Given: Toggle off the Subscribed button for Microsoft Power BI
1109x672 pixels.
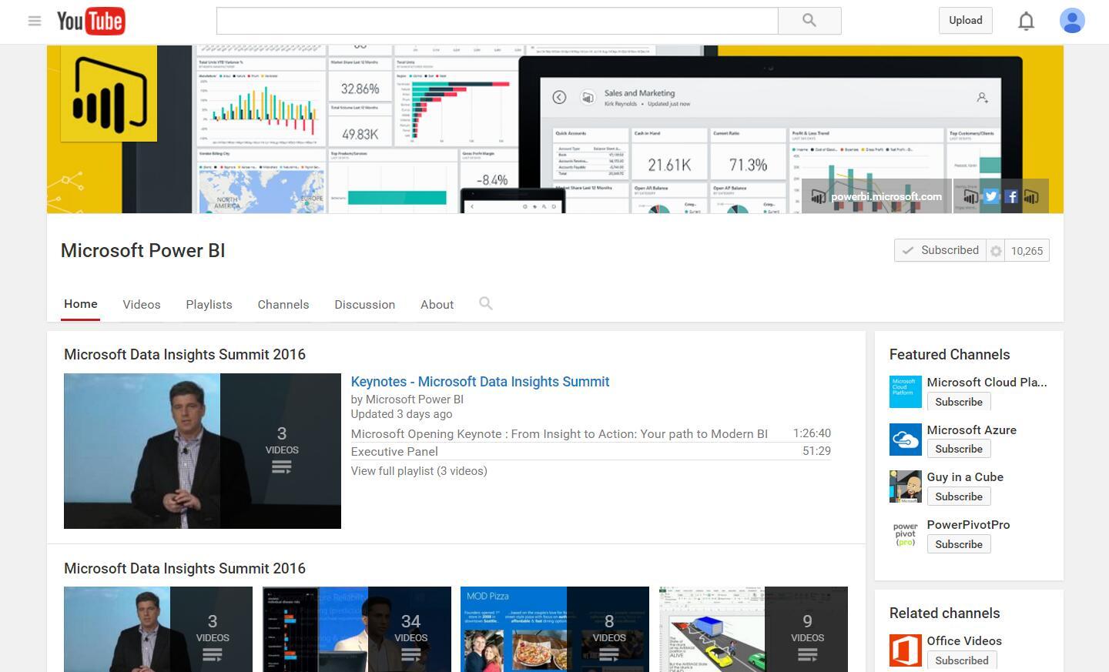Looking at the screenshot, I should click(x=940, y=250).
